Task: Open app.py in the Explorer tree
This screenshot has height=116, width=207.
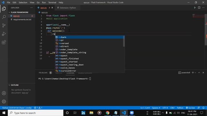Action: coord(16,16)
